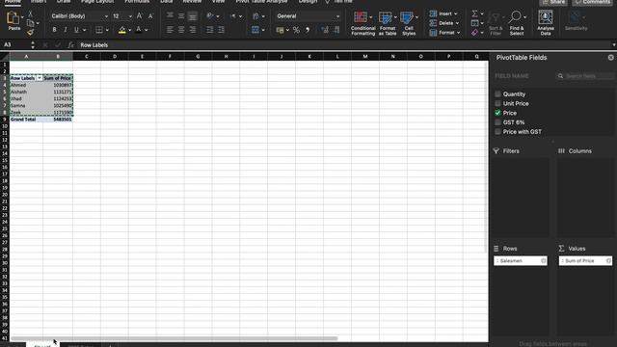Screen dimensions: 617x347
Task: Open the Paste options arrow
Action: point(22,17)
